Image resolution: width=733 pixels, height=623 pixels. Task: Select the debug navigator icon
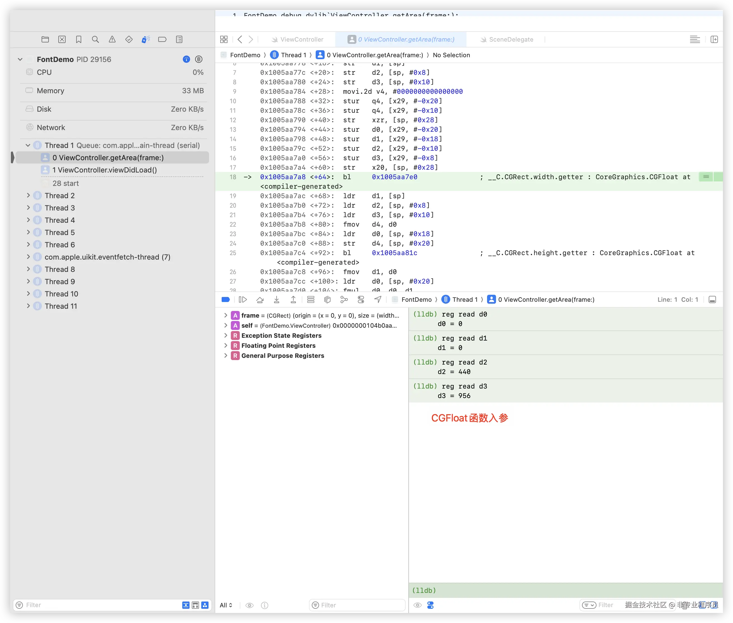pyautogui.click(x=145, y=40)
